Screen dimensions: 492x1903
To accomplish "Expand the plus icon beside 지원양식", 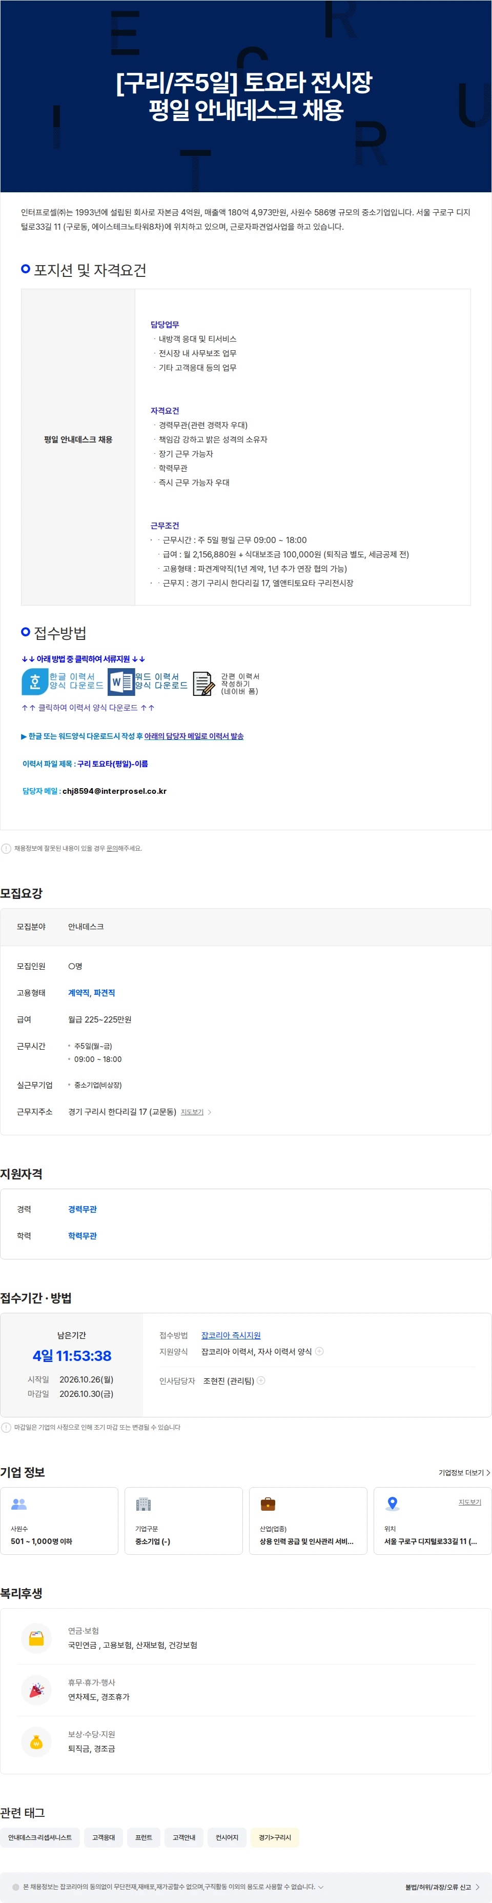I will [319, 1351].
